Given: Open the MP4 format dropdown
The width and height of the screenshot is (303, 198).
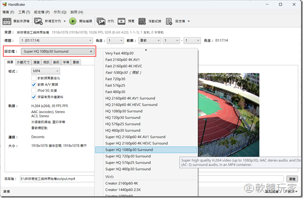Looking at the screenshot, I should [46, 71].
